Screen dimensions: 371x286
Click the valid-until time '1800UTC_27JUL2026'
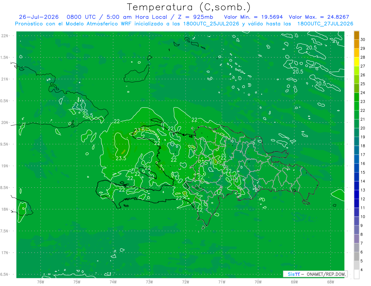point(325,23)
